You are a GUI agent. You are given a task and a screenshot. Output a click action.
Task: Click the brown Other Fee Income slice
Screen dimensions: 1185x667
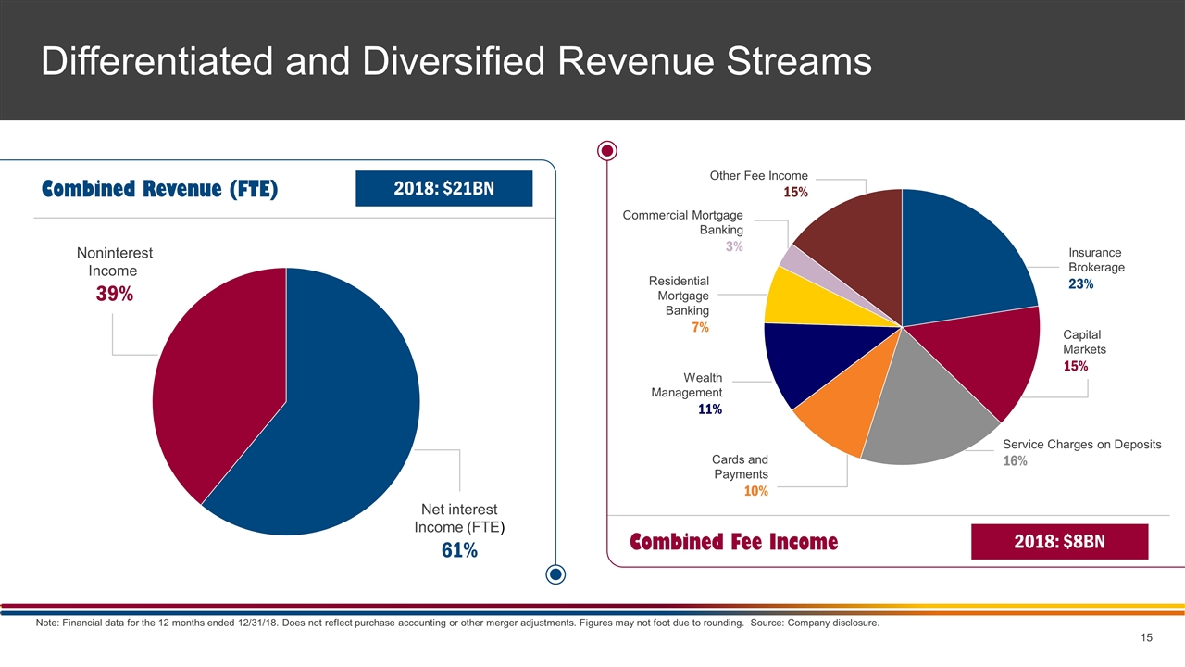click(856, 241)
